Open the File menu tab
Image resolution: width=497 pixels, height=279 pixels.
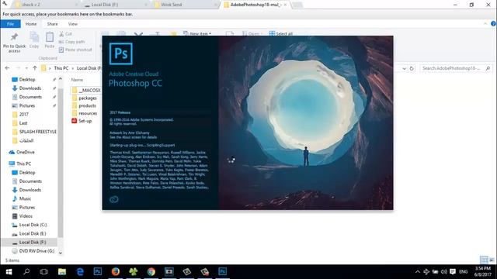pos(10,24)
